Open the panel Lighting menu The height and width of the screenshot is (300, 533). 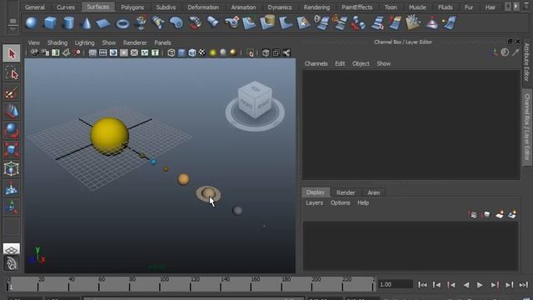click(84, 42)
